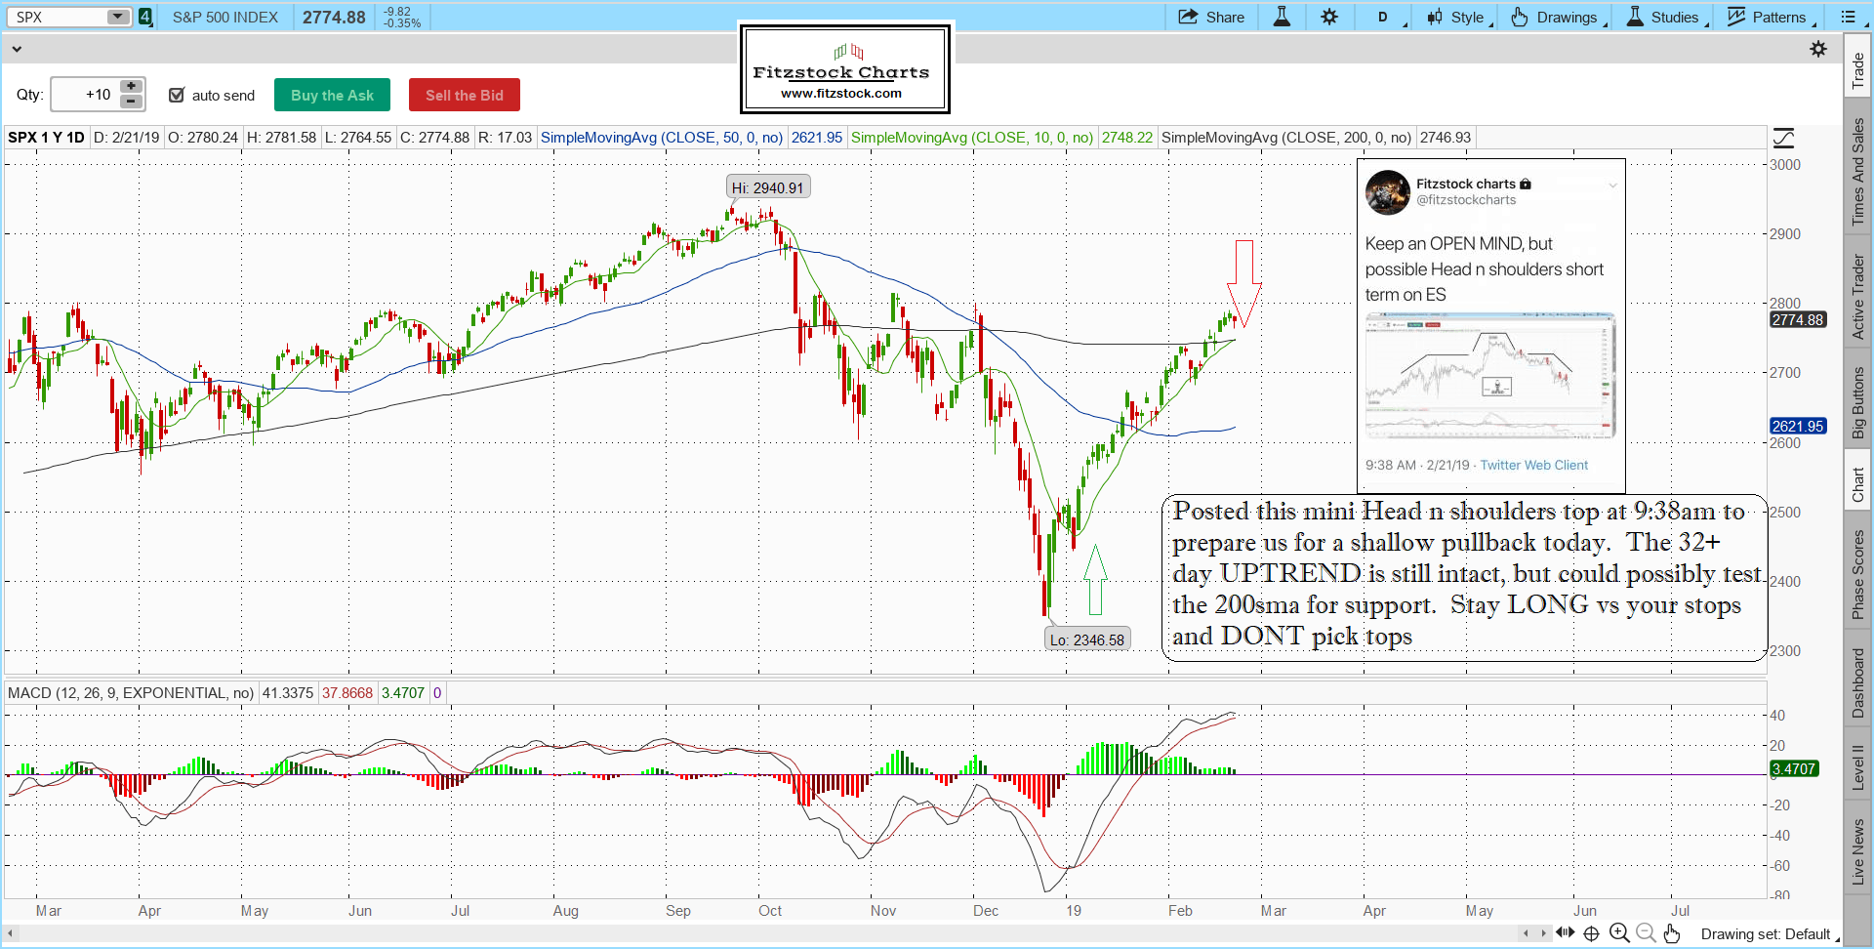Select the pan hand tool at bottom
The image size is (1874, 949).
pos(1672,933)
